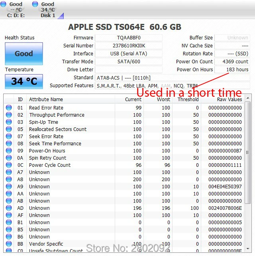Click raw value 004E04E50397
255x256 pixels.
[225, 186]
